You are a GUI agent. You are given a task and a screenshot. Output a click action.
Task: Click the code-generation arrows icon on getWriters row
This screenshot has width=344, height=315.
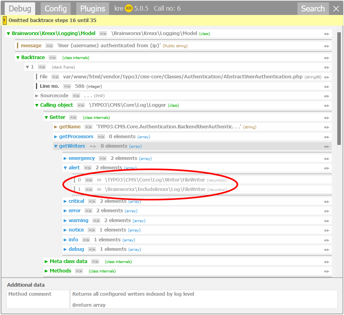point(326,146)
